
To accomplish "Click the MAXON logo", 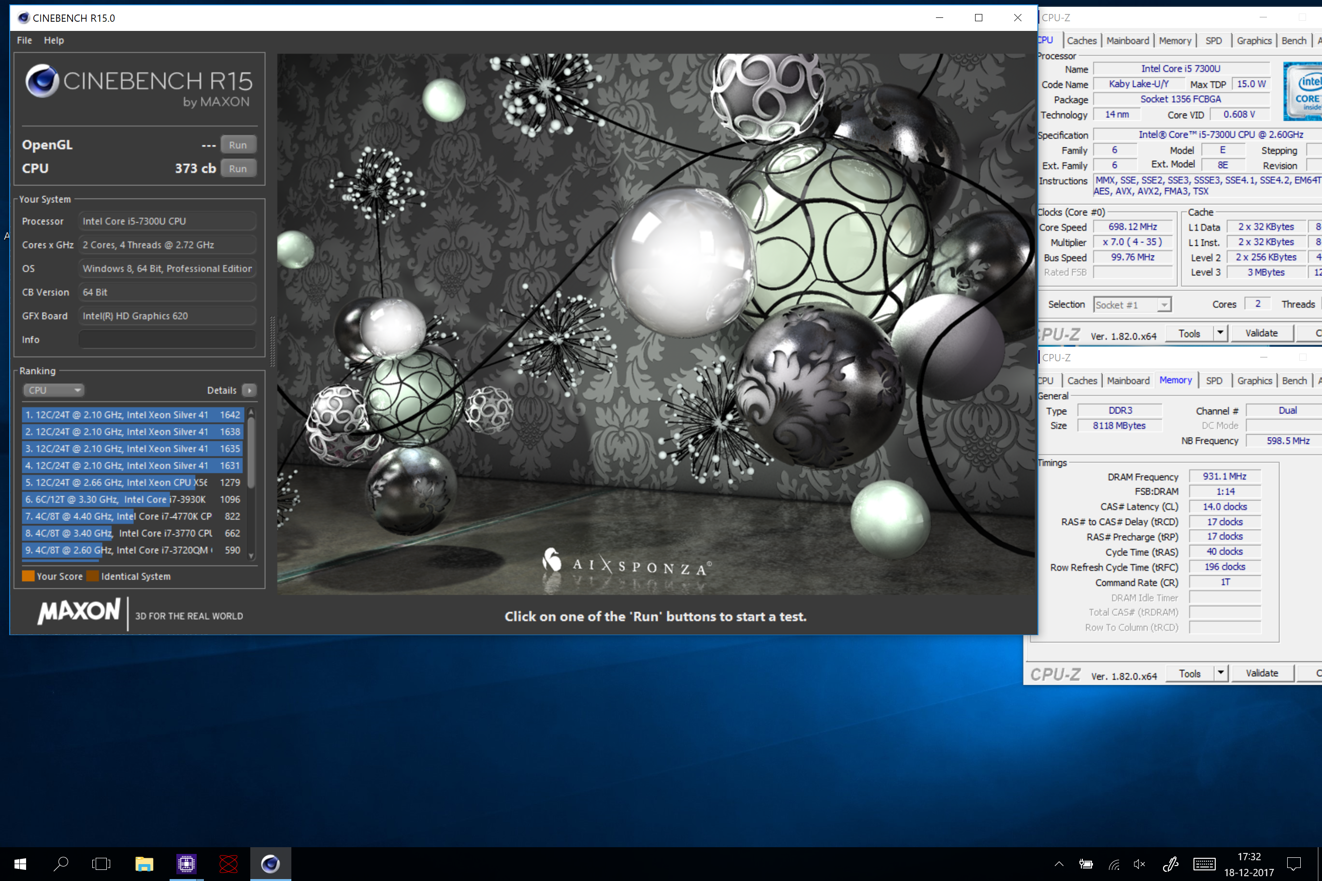I will pos(79,611).
